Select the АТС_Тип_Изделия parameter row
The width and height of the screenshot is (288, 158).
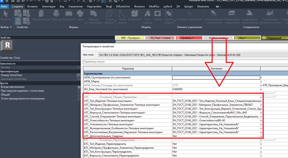click(128, 101)
